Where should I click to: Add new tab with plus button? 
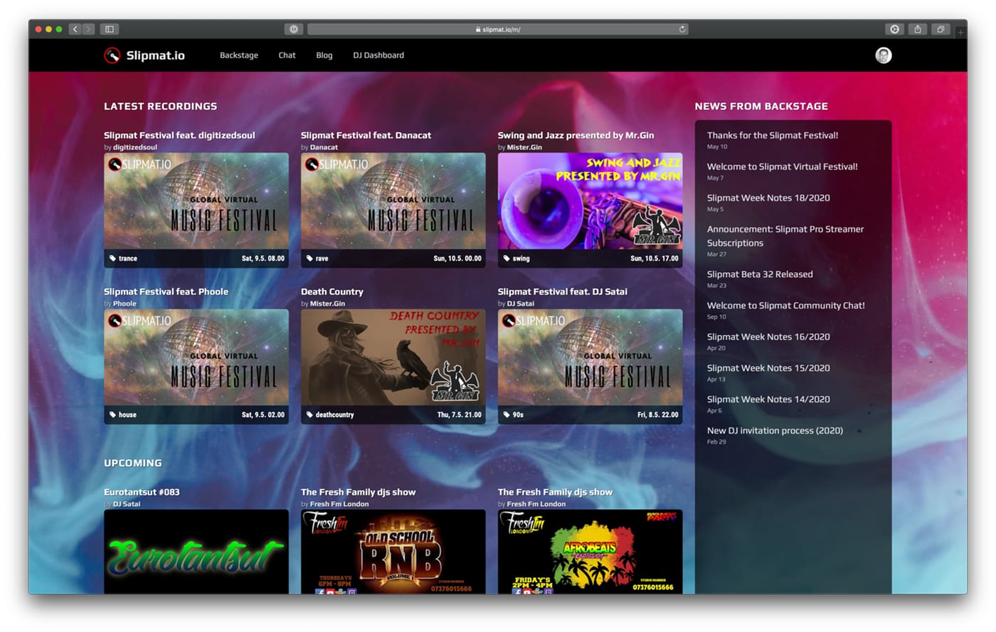click(960, 32)
